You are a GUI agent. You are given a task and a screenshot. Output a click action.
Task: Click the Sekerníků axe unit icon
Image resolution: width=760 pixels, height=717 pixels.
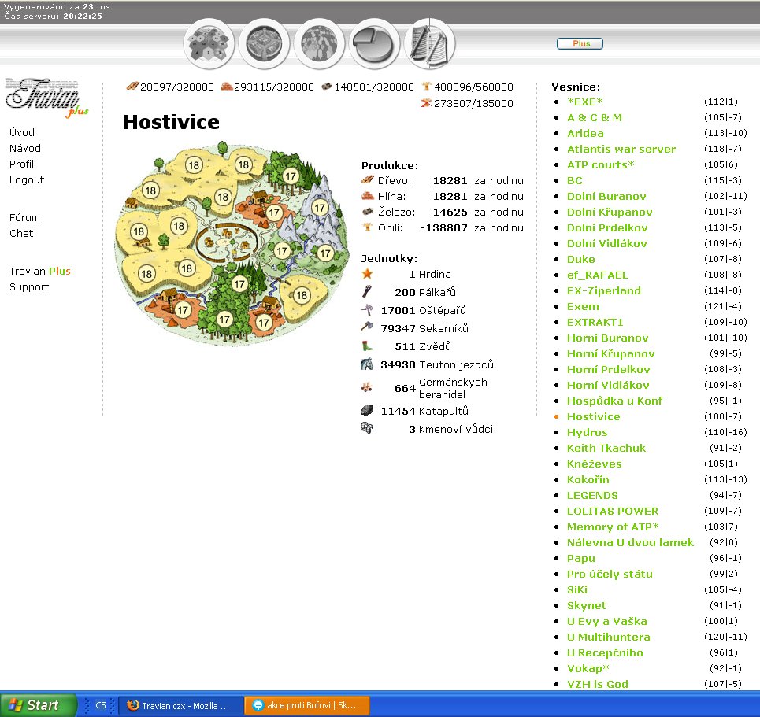click(367, 327)
